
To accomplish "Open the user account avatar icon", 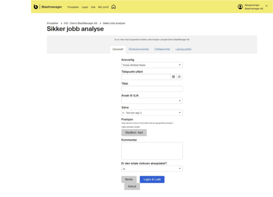I will tap(240, 7).
